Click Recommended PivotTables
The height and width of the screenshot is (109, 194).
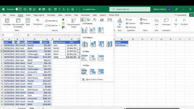18,23
